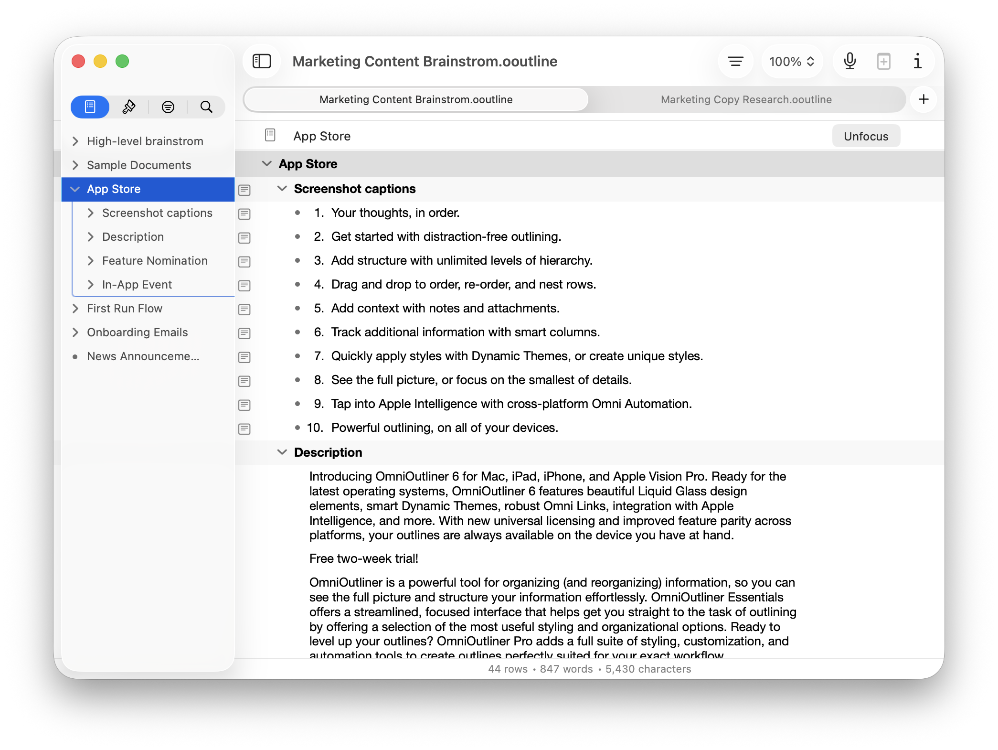The image size is (998, 750).
Task: Select Marketing Content Brainstrom.ooutline tab
Action: click(415, 99)
